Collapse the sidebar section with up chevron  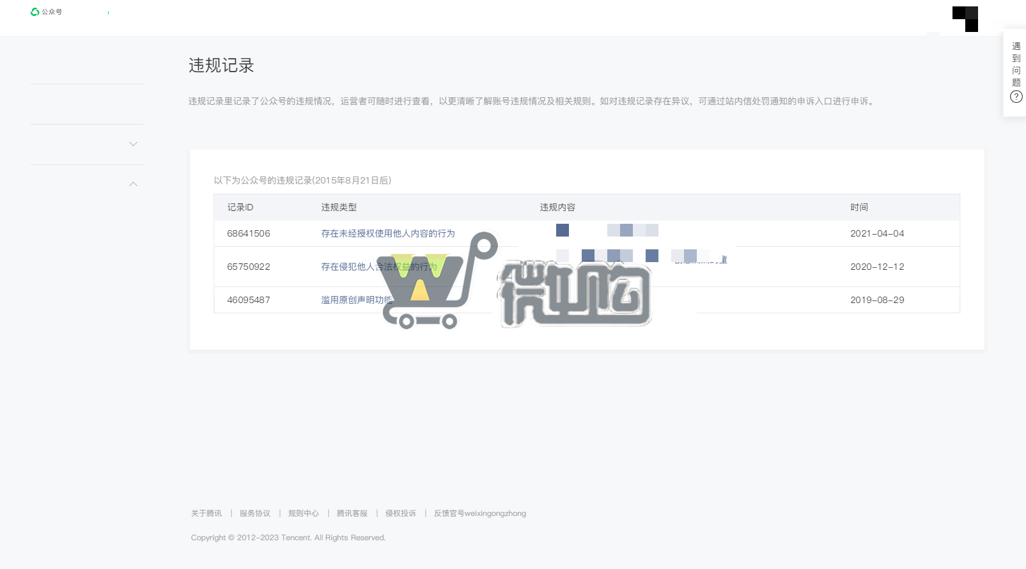(133, 184)
